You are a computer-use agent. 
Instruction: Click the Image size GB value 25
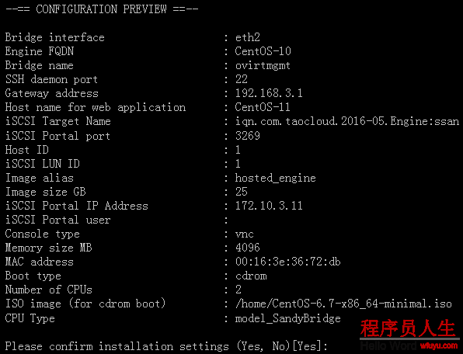242,192
